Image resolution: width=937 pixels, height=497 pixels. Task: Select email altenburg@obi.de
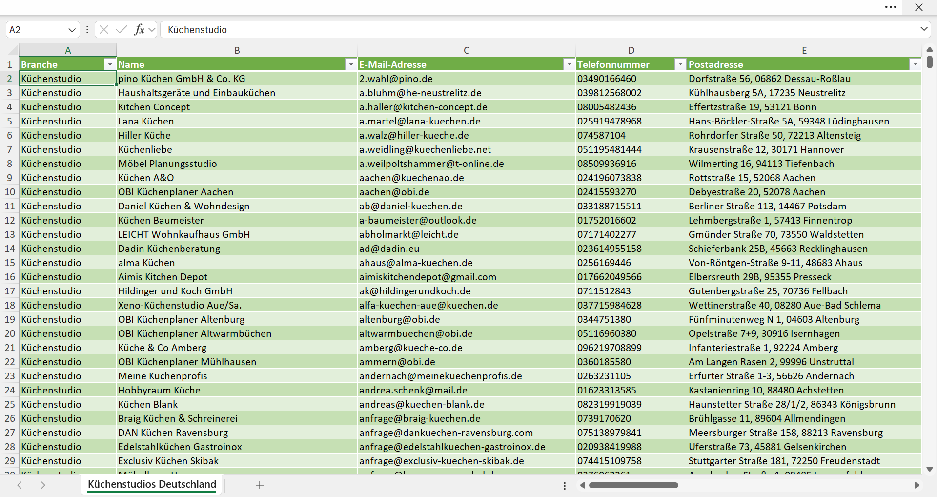pos(467,319)
